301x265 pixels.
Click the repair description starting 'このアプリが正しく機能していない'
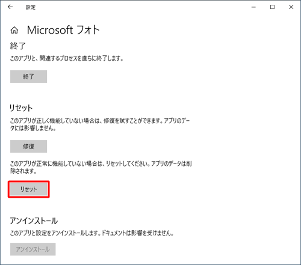[x=100, y=124]
